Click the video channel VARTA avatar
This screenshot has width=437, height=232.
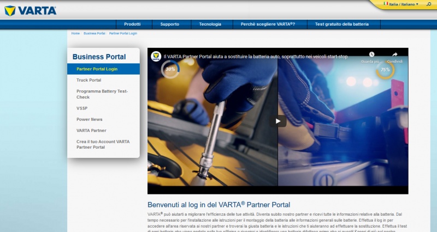[156, 57]
